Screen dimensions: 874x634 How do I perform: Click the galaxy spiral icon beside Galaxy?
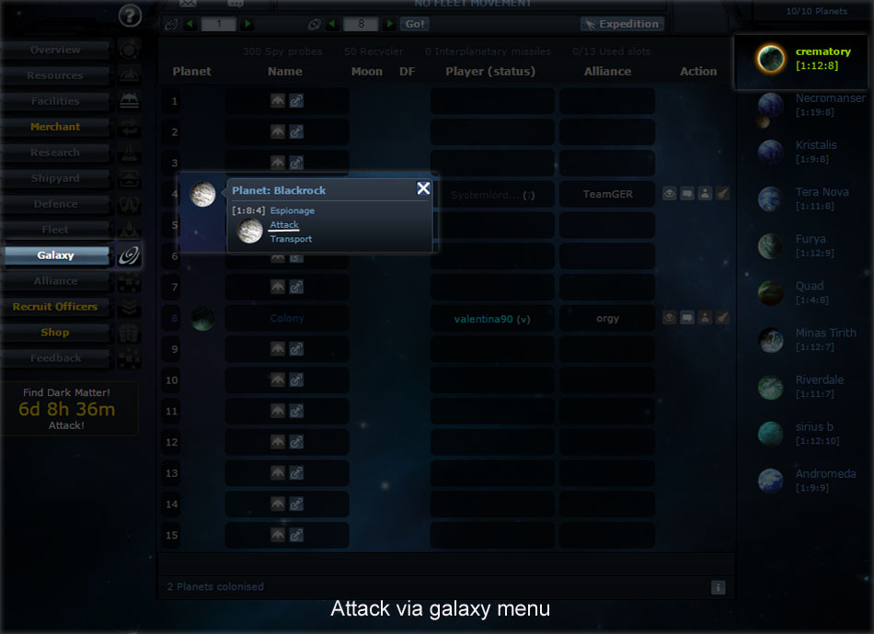129,255
